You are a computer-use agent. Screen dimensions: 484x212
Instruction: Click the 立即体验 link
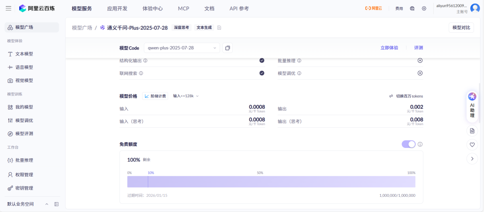coord(389,48)
